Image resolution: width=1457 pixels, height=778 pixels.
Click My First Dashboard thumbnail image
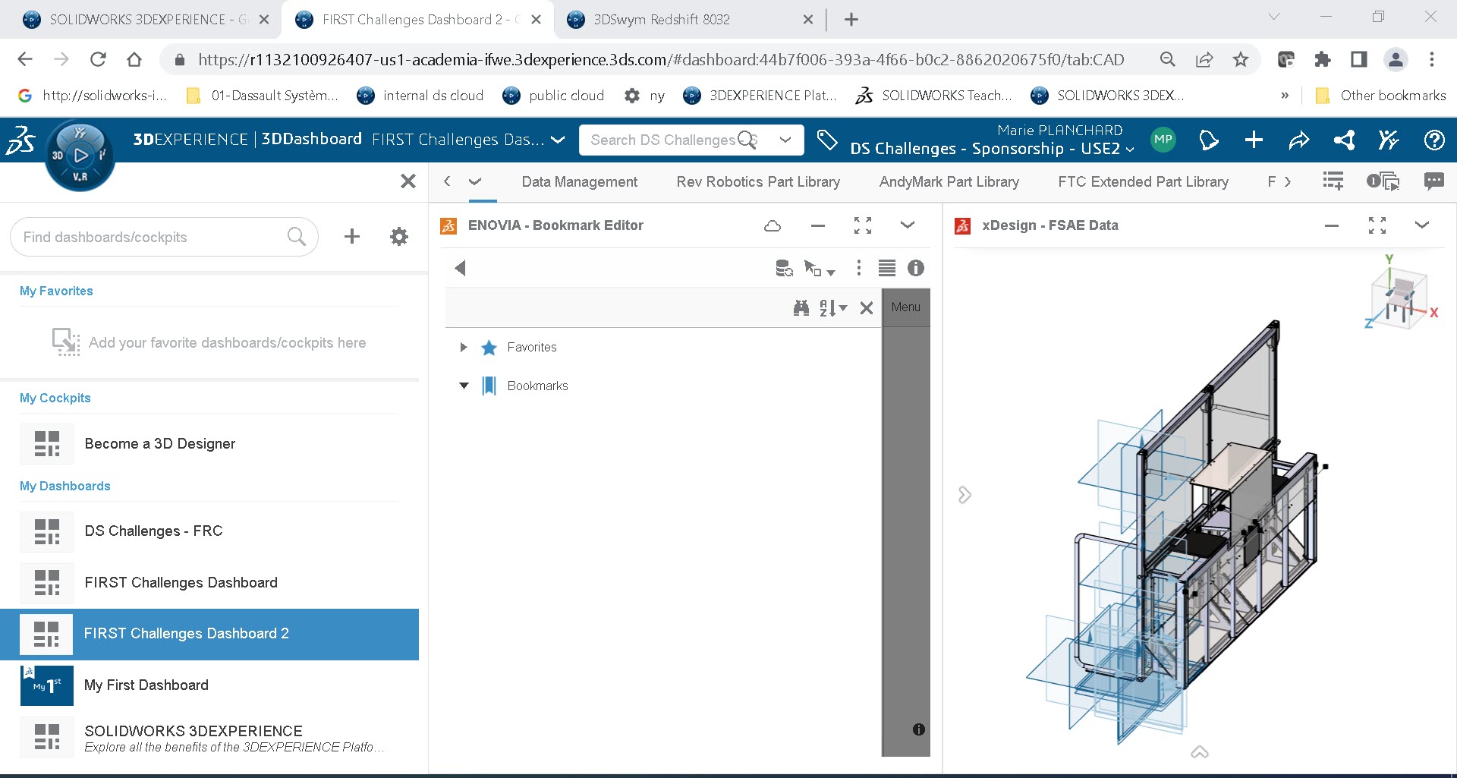click(46, 685)
